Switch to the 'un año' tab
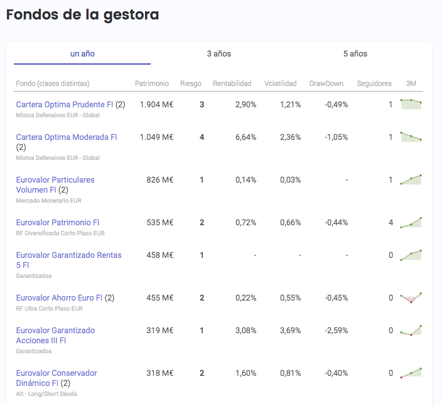This screenshot has width=442, height=406. click(82, 54)
